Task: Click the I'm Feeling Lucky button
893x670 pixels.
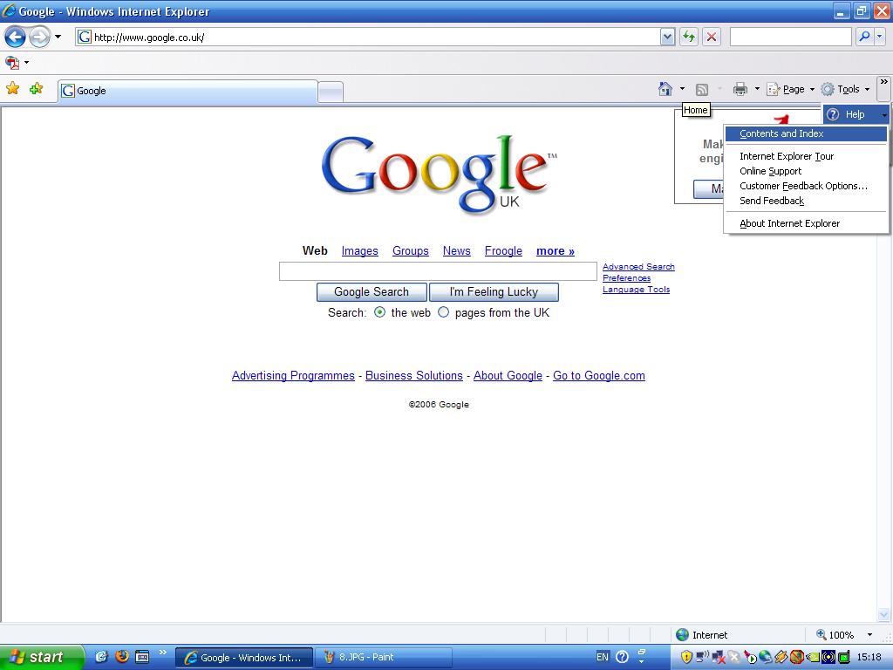Action: tap(494, 292)
